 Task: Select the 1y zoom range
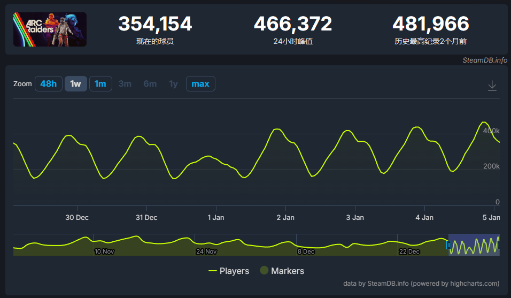tap(173, 84)
